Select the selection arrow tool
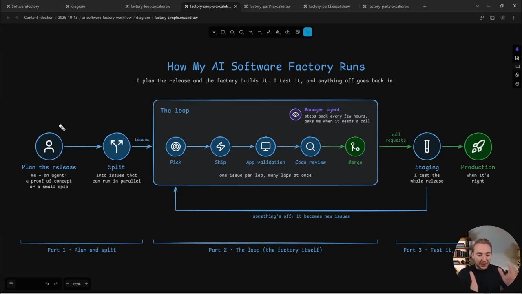 tap(214, 32)
